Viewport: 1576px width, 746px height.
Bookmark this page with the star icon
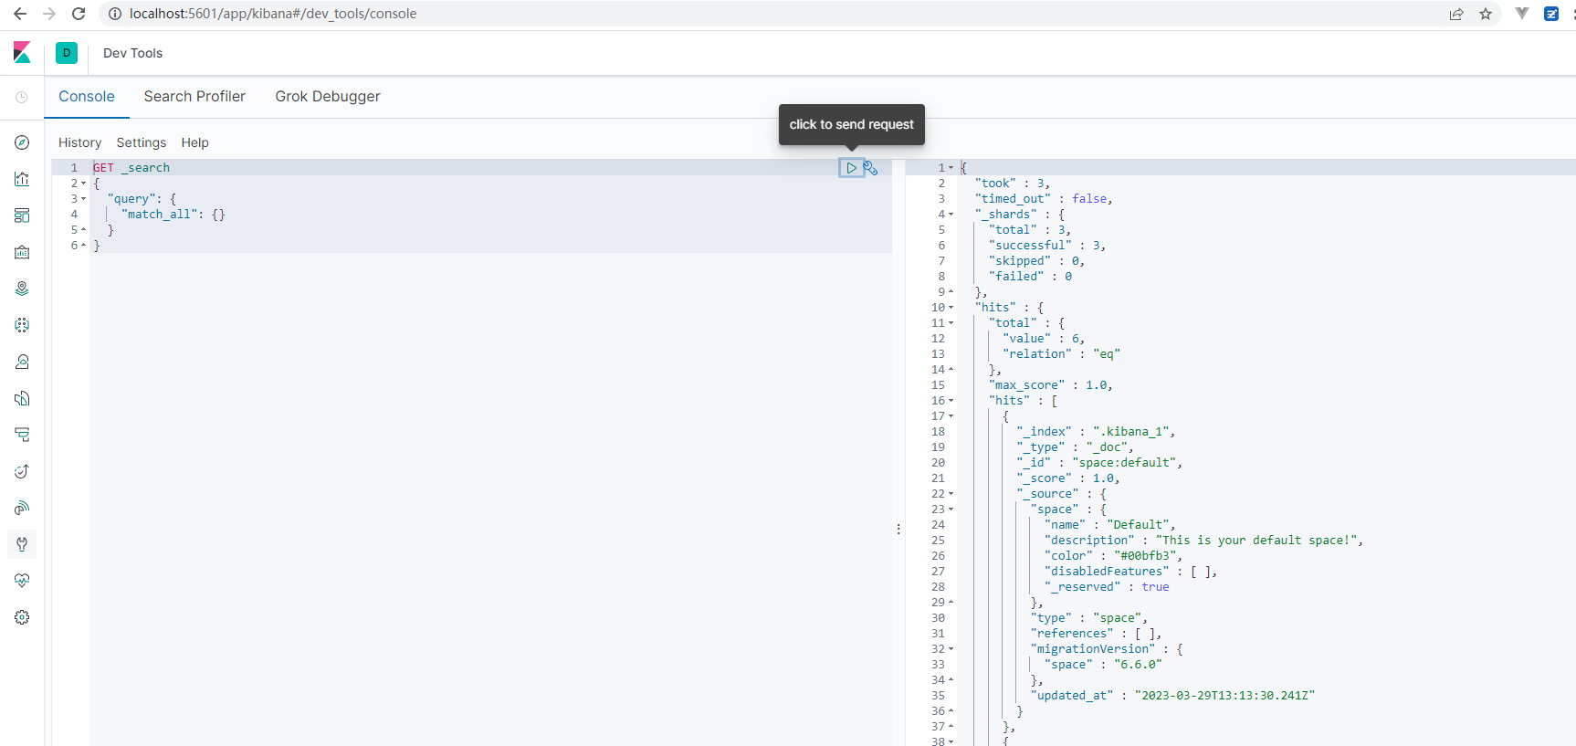(1486, 14)
